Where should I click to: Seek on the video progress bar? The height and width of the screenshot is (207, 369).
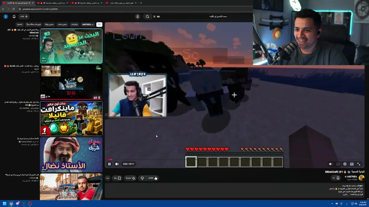pyautogui.click(x=234, y=159)
